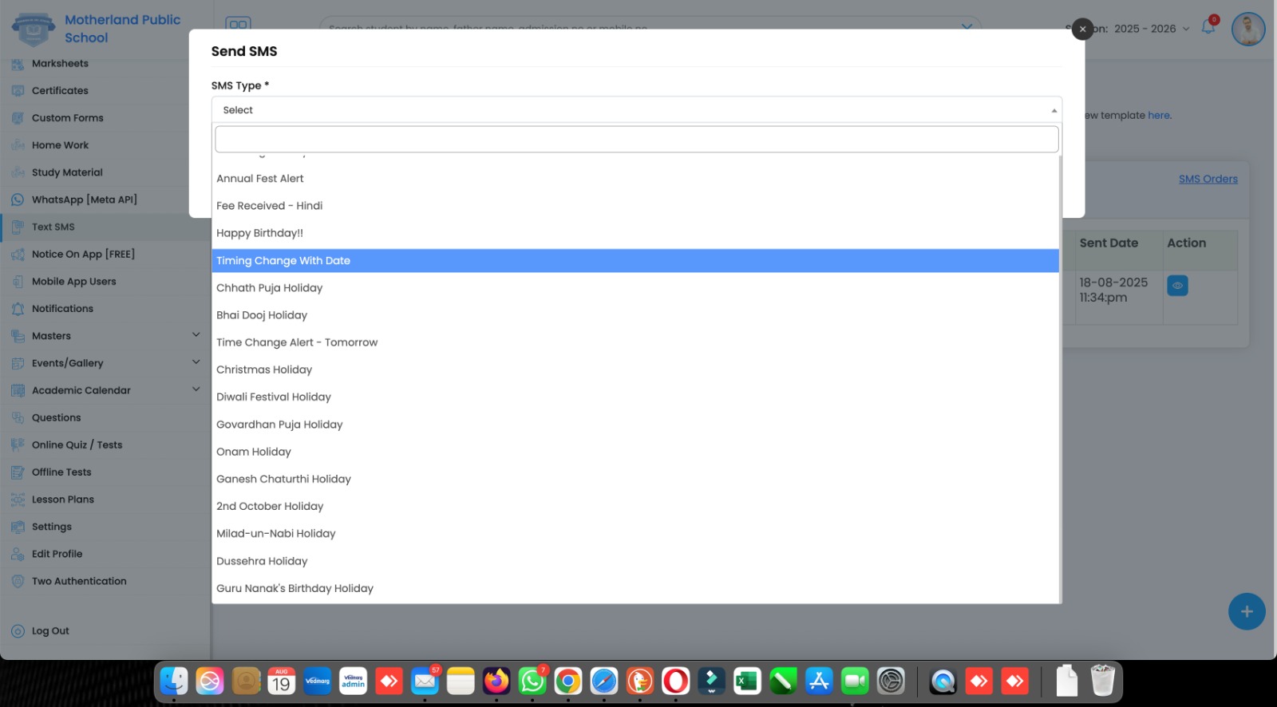Click the user profile avatar

tap(1247, 30)
